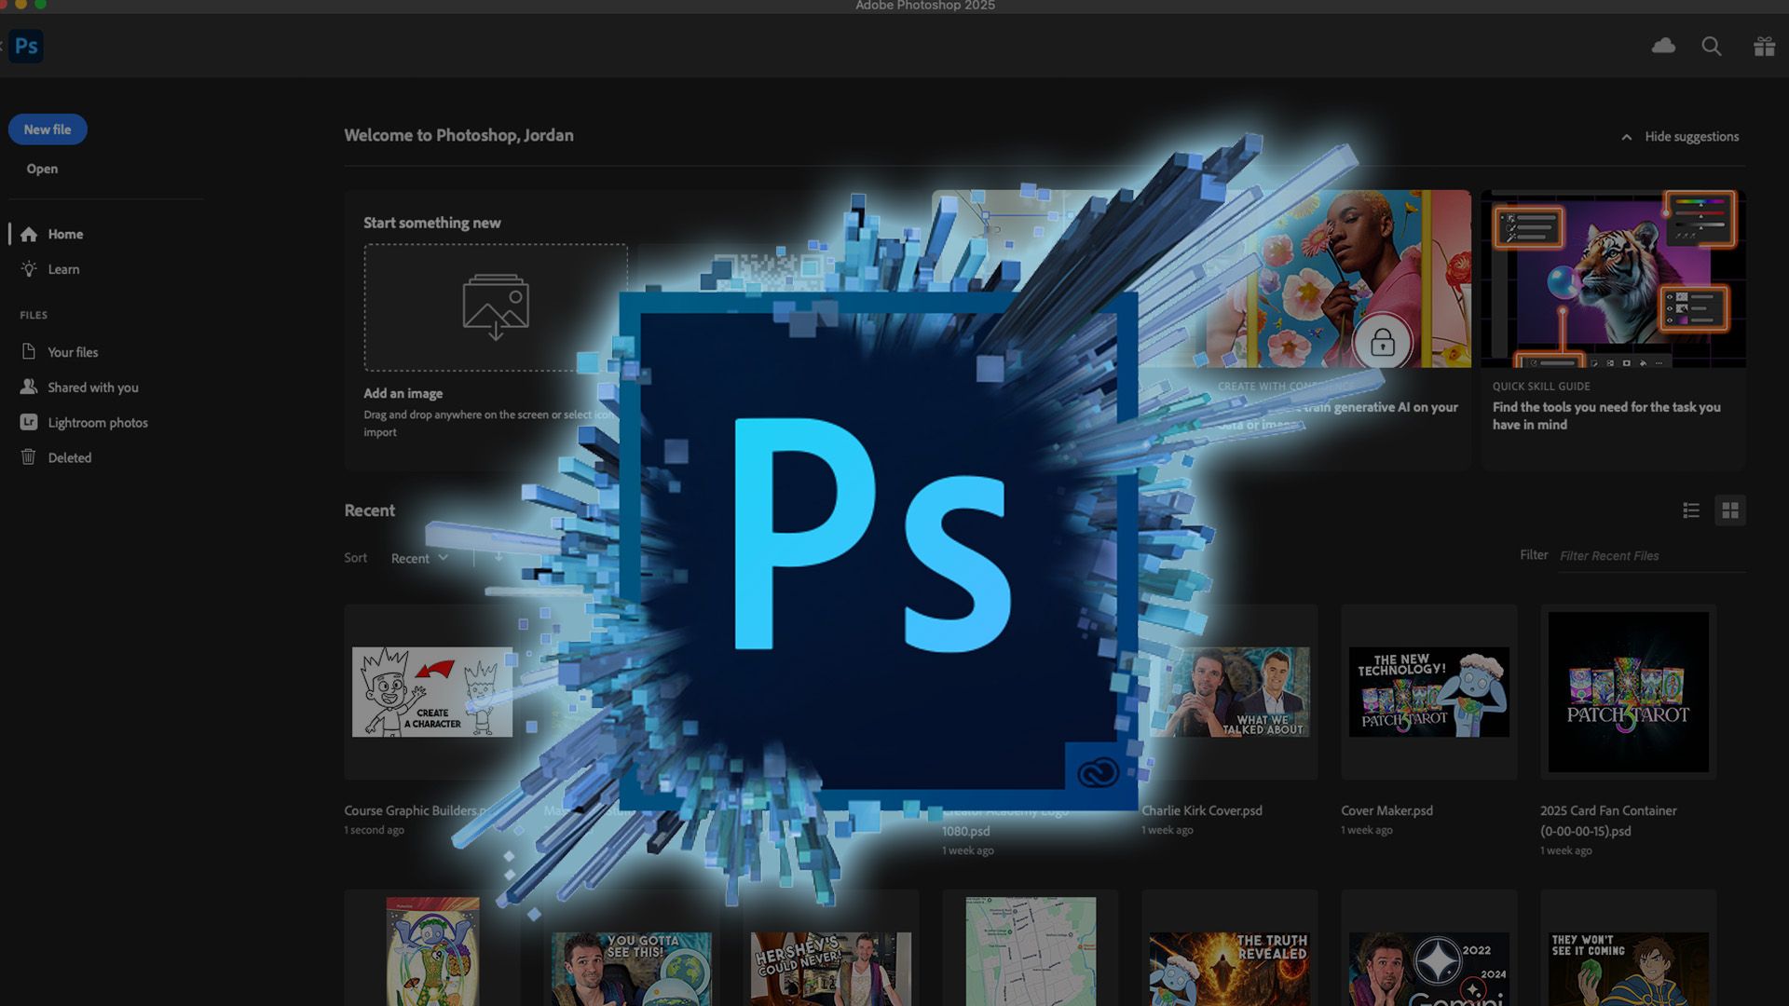
Task: Open the cloud storage status icon
Action: click(x=1663, y=46)
